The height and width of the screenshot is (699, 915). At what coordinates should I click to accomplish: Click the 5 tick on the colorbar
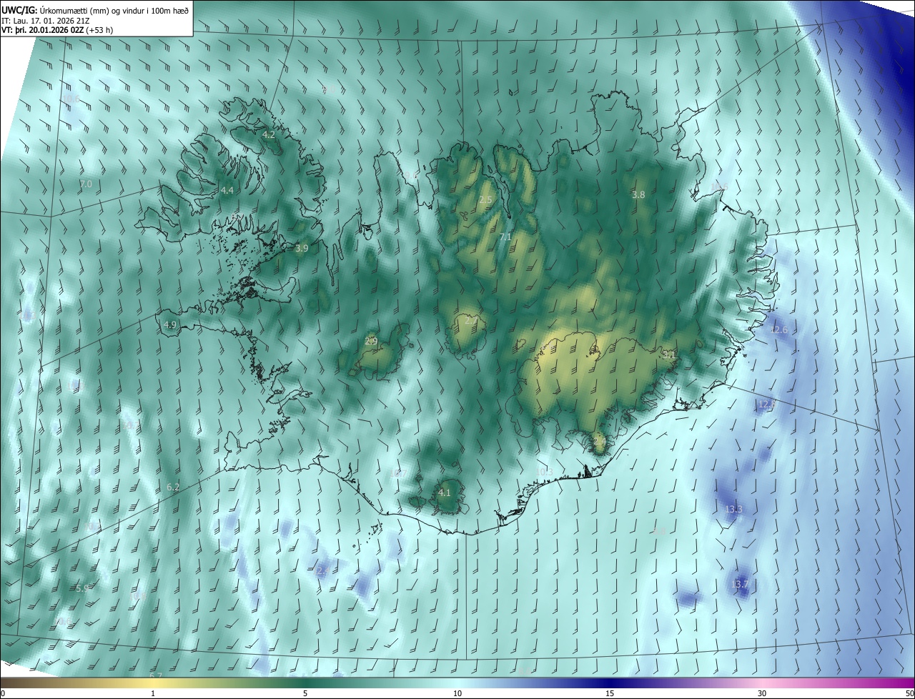305,693
